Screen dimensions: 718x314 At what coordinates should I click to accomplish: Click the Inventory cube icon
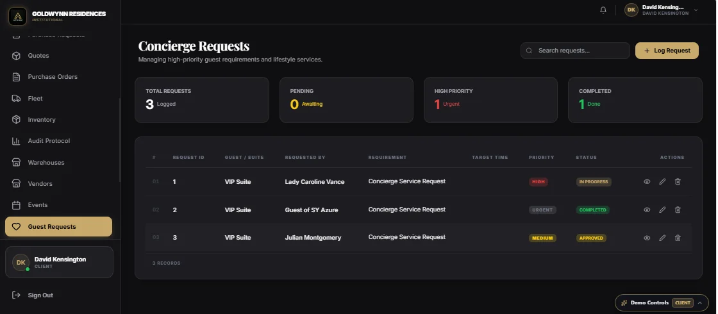(x=16, y=119)
